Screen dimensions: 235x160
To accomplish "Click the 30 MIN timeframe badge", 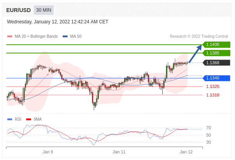I will 44,10.
